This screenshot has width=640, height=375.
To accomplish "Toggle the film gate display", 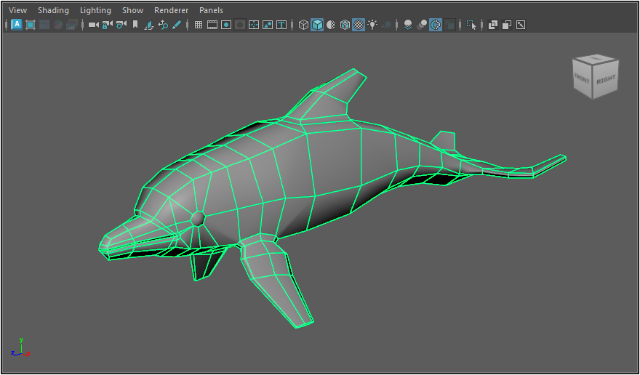I will (212, 25).
